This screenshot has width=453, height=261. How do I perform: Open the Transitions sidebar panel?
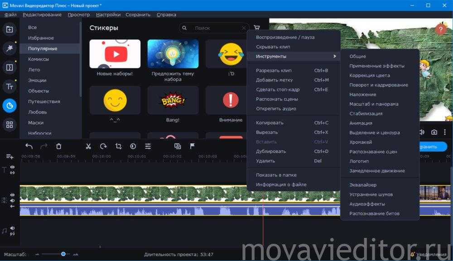tap(9, 67)
